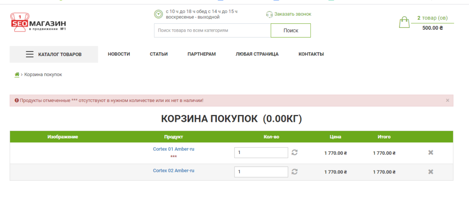The width and height of the screenshot is (469, 197).
Task: Open the cart summary showing 2 товар(ов)
Action: (432, 23)
